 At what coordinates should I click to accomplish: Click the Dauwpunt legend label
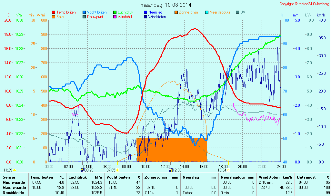95,17
